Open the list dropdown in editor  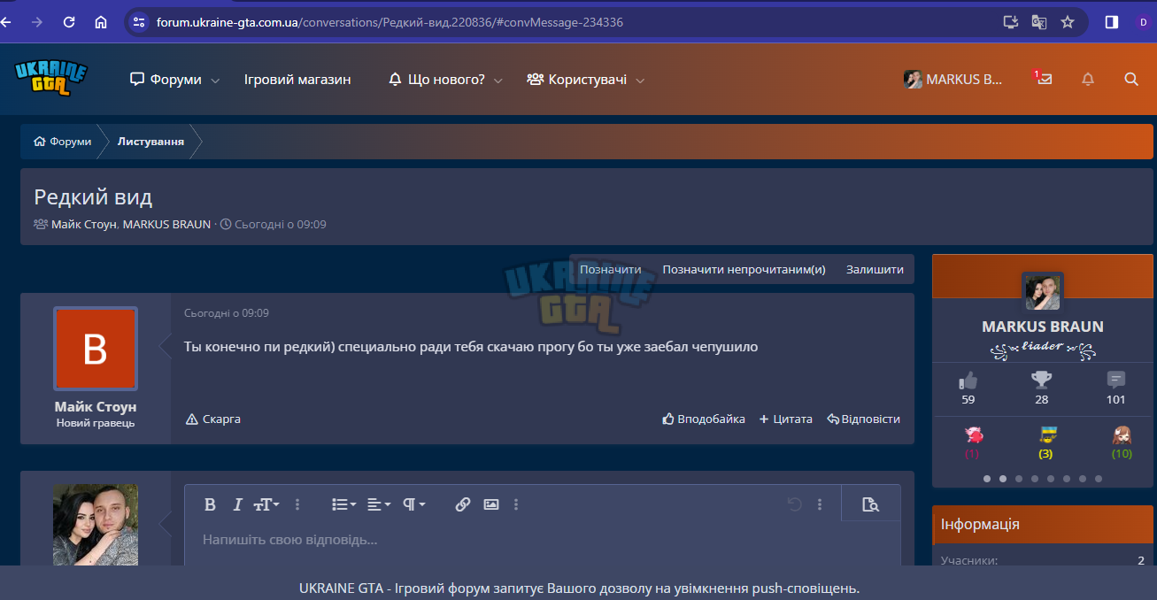pos(344,504)
